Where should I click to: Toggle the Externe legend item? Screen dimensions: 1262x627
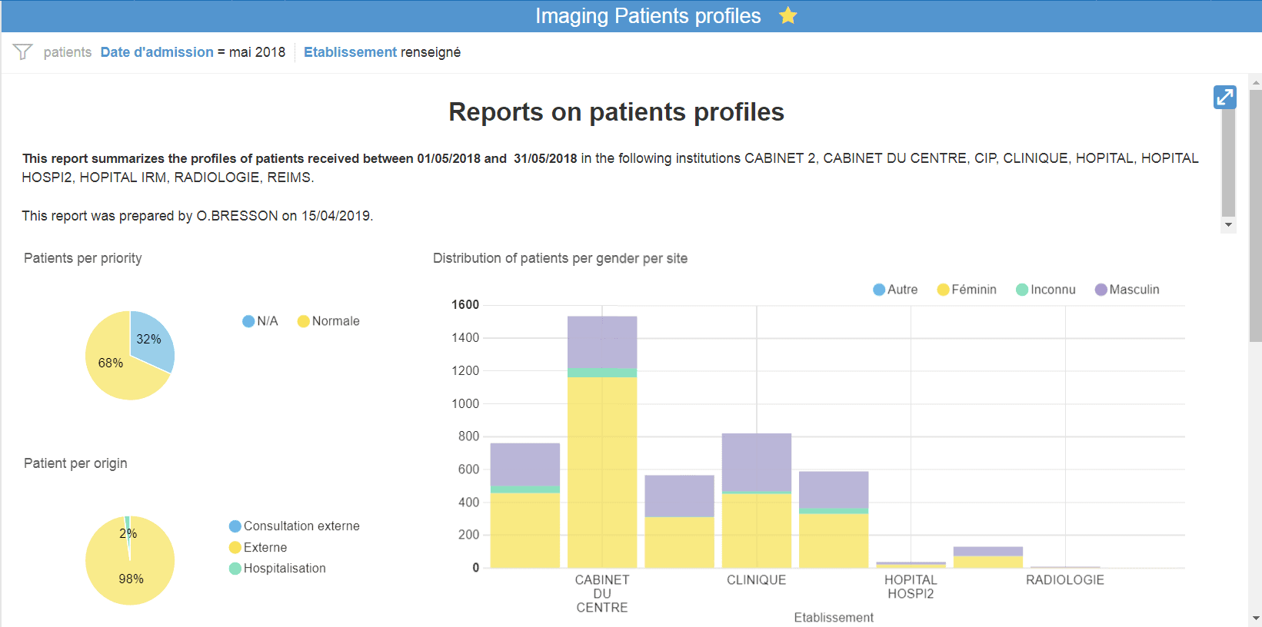tap(258, 548)
